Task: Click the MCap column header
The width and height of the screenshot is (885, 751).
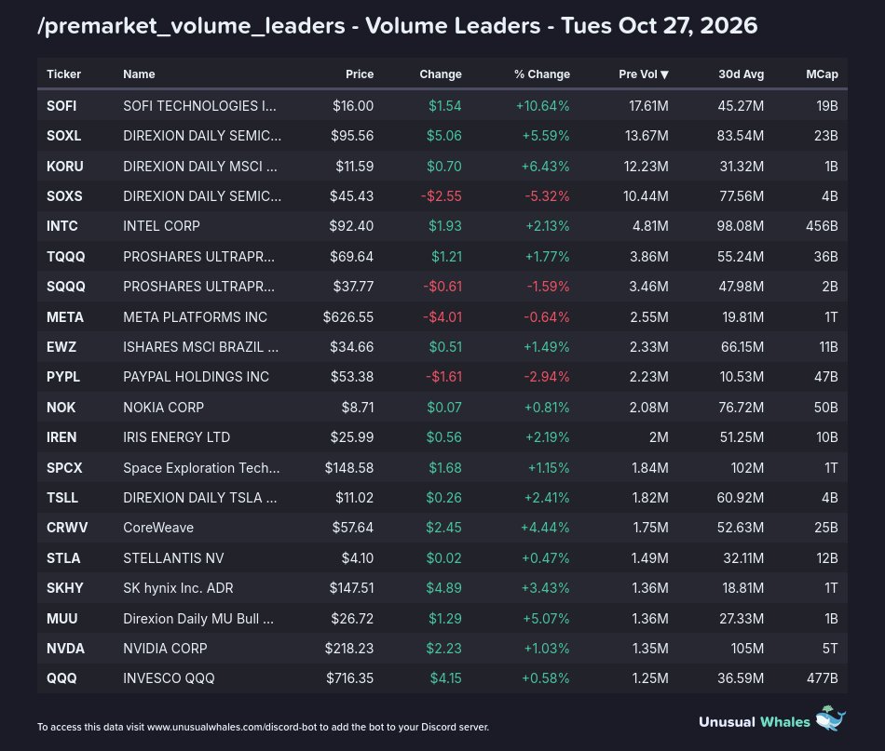Action: pyautogui.click(x=822, y=74)
